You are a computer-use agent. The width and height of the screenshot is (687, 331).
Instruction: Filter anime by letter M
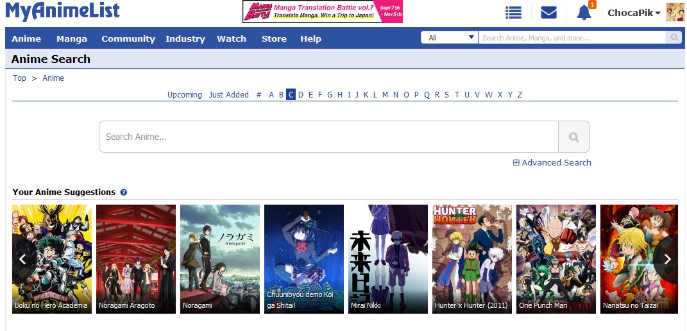coord(386,95)
